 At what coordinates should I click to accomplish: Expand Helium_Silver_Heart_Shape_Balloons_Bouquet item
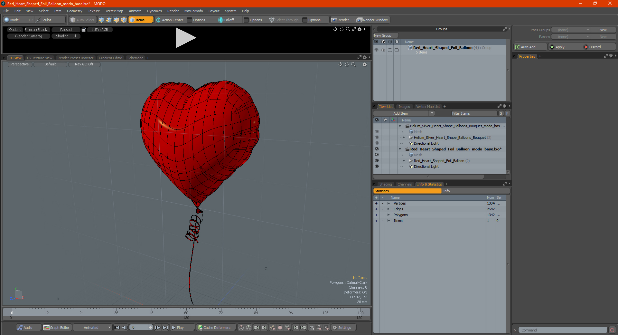[404, 138]
